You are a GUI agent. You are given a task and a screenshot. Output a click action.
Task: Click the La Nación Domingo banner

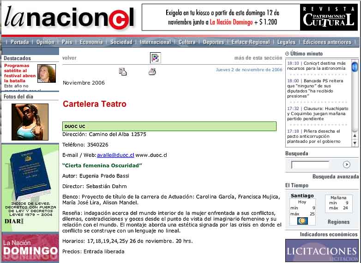30,248
